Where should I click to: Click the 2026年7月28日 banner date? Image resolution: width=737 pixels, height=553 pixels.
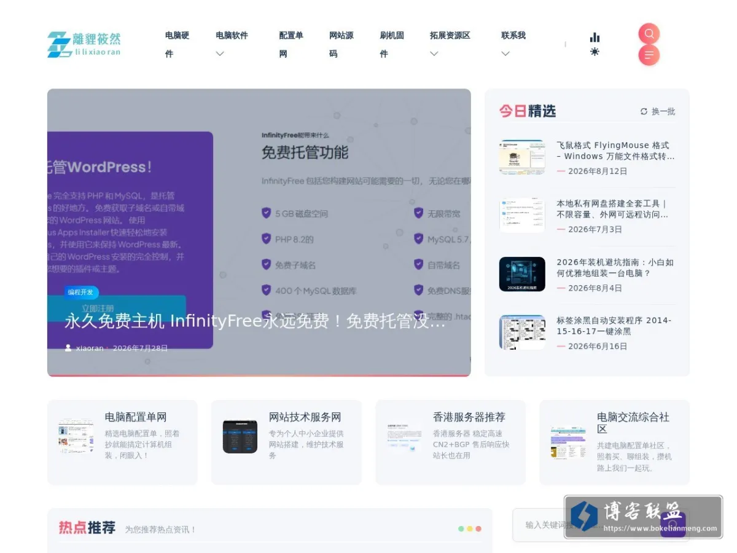[x=141, y=348]
